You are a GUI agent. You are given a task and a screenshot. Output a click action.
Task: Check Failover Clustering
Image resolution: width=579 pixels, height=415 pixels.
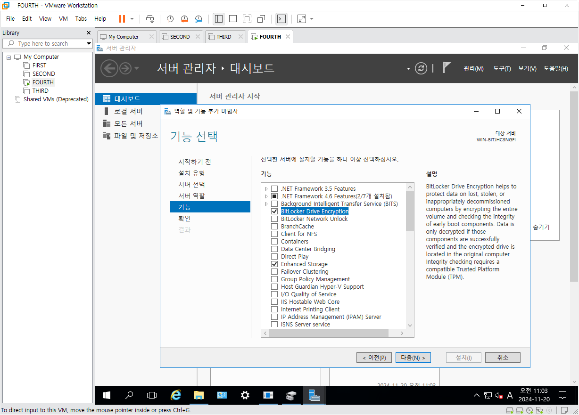pyautogui.click(x=274, y=272)
